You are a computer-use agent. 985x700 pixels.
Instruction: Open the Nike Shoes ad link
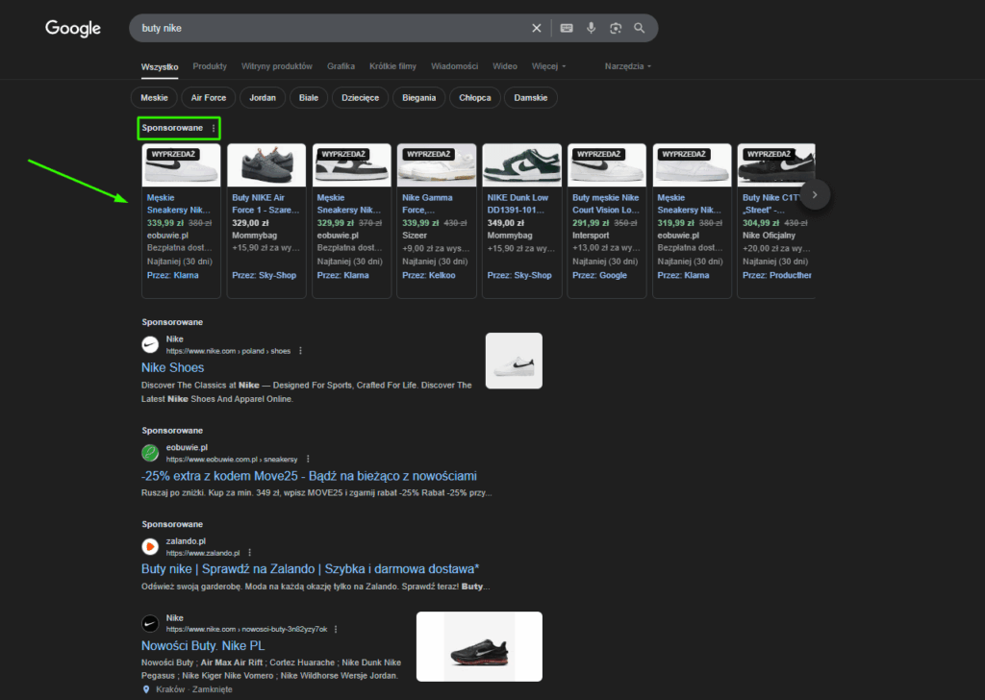click(x=173, y=367)
